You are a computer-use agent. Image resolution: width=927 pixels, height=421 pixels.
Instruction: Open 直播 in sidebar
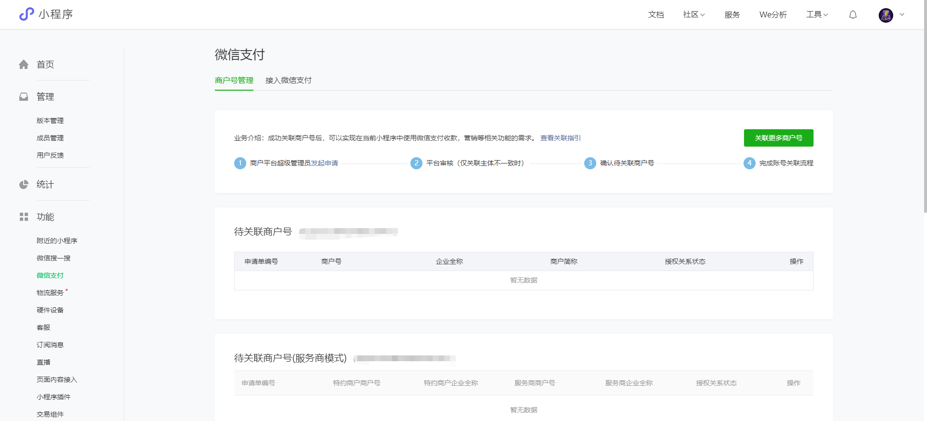coord(43,362)
